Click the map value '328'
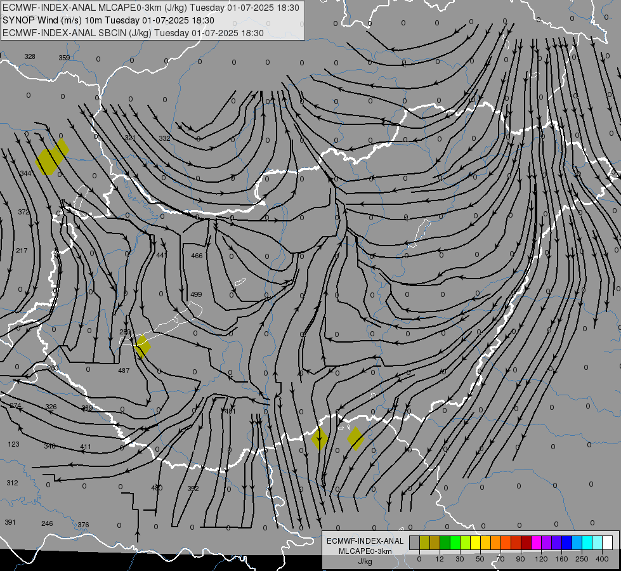Screen dimensions: 621x571 point(30,56)
